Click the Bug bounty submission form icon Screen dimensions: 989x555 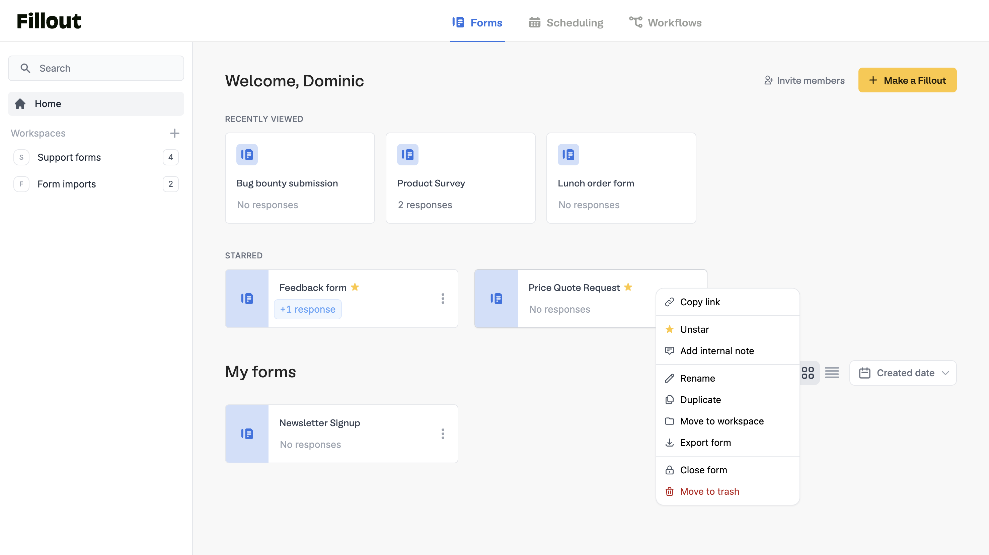[x=247, y=155]
